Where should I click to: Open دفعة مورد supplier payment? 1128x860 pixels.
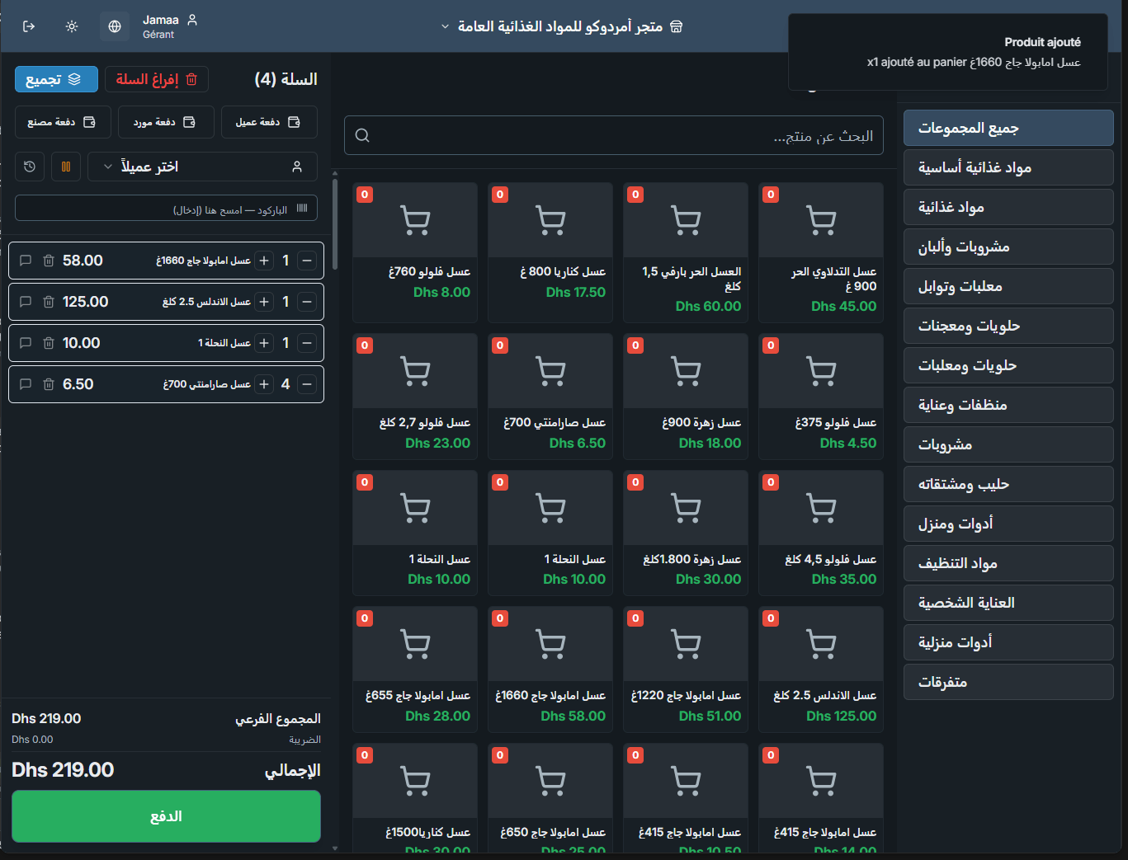166,122
